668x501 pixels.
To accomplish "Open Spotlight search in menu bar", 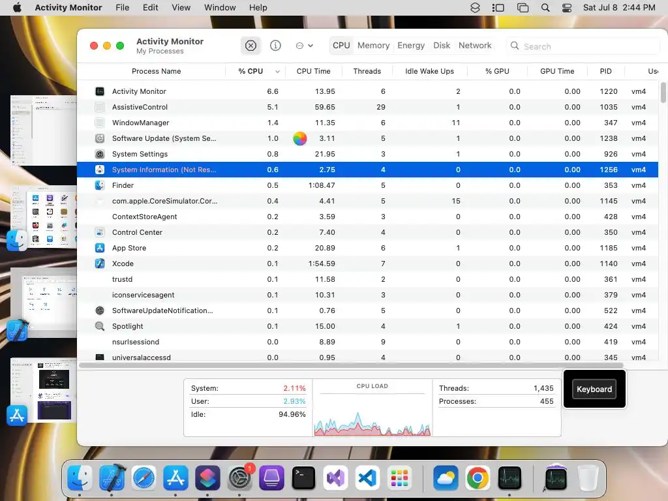I will tap(545, 8).
